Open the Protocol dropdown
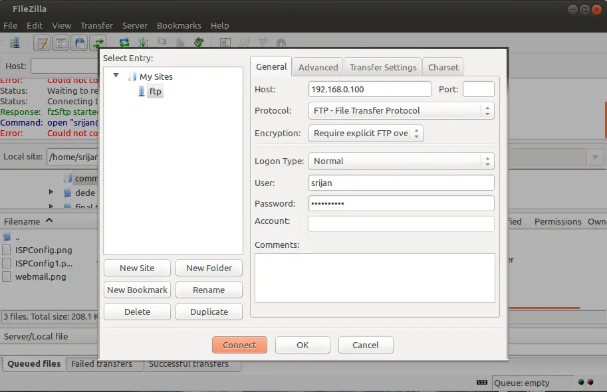The image size is (607, 392). pyautogui.click(x=402, y=111)
